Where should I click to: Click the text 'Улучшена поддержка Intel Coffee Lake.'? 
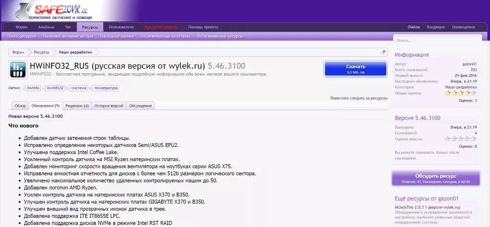coord(71,152)
